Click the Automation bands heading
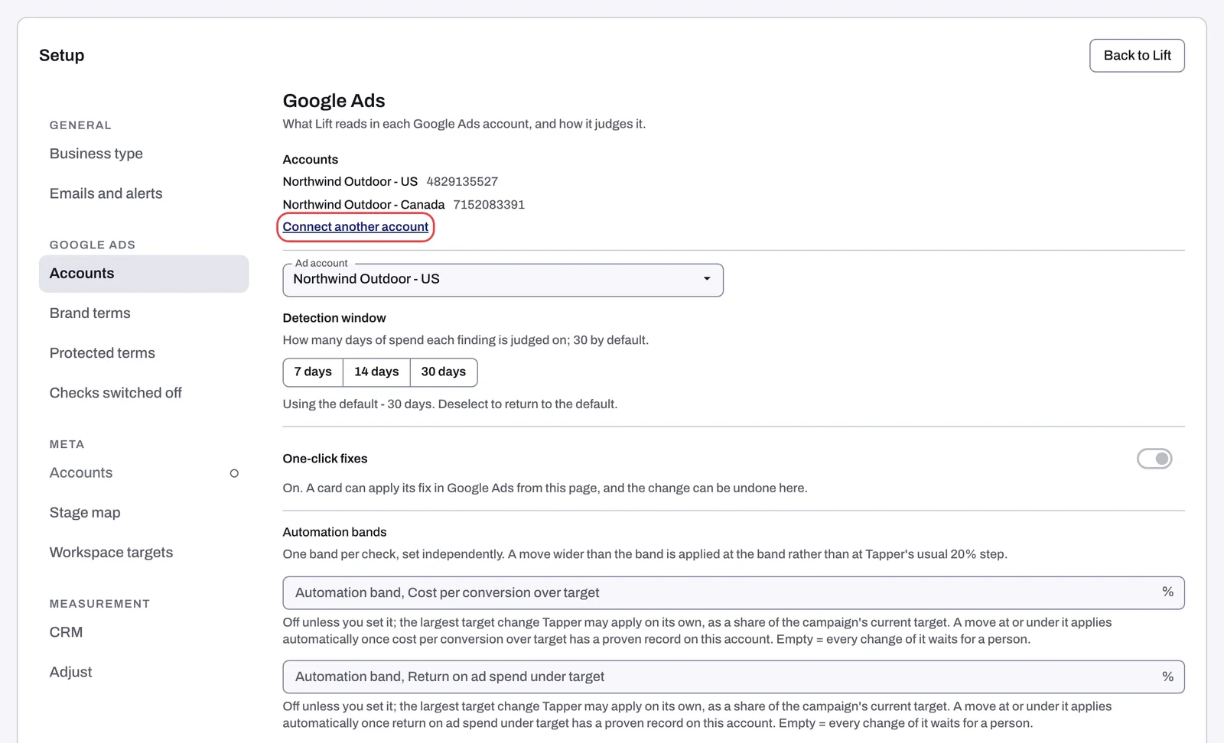This screenshot has height=743, width=1224. click(334, 532)
